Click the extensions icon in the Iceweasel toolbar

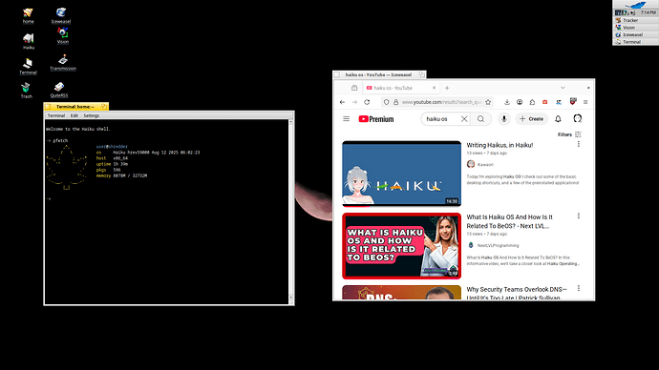[532, 102]
